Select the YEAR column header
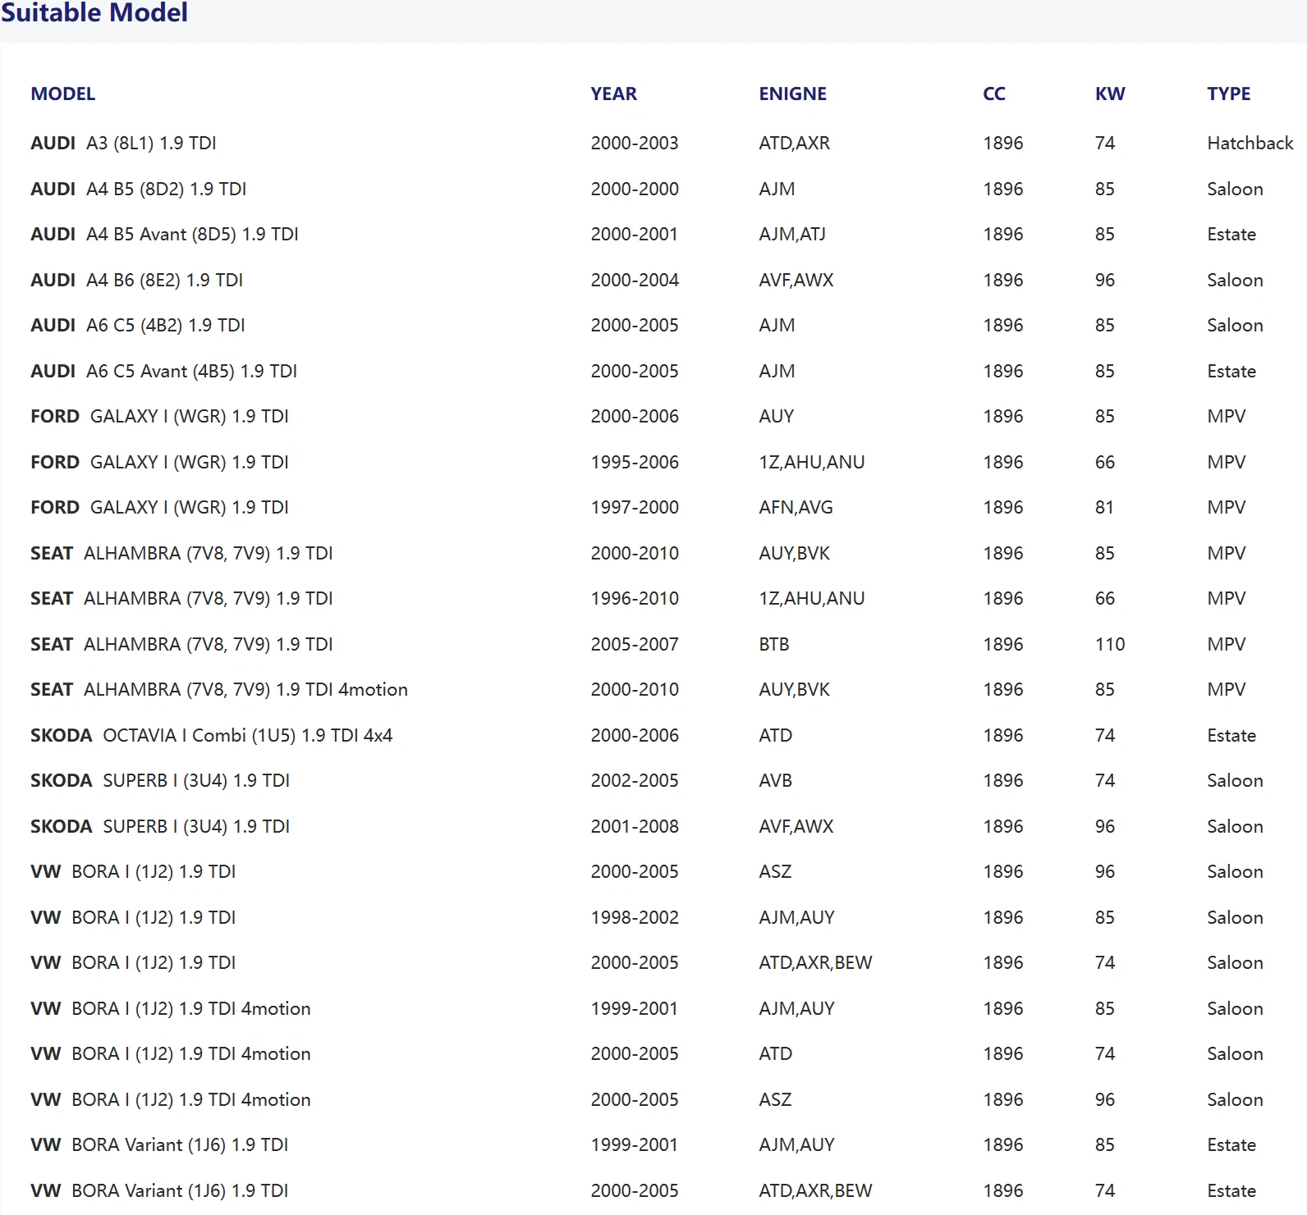The image size is (1307, 1215). point(614,94)
